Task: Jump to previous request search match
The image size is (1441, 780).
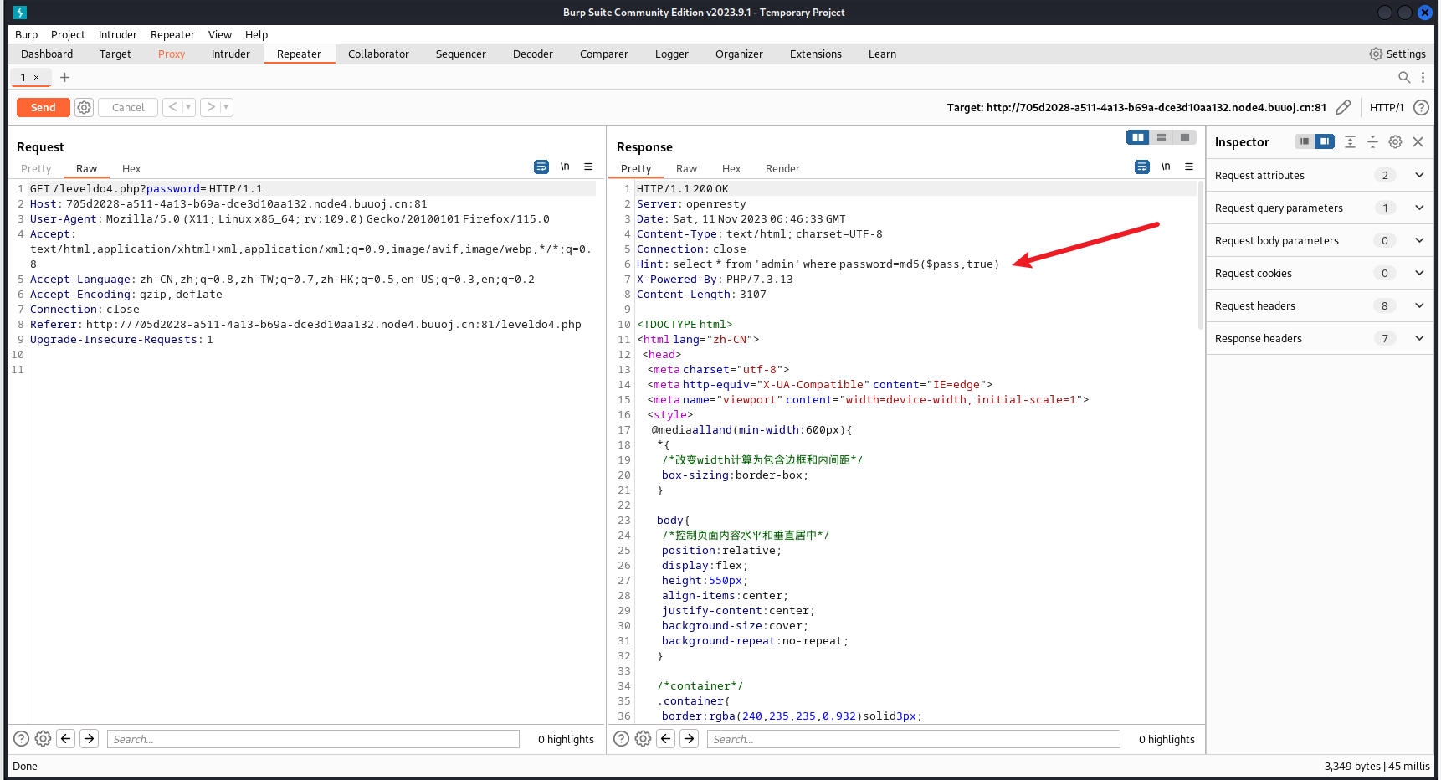Action: click(x=66, y=738)
